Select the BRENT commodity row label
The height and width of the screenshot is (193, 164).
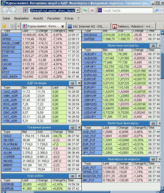point(11,165)
